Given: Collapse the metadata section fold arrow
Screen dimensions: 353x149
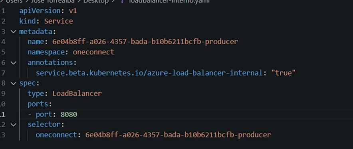Looking at the screenshot, I should click(x=14, y=32).
